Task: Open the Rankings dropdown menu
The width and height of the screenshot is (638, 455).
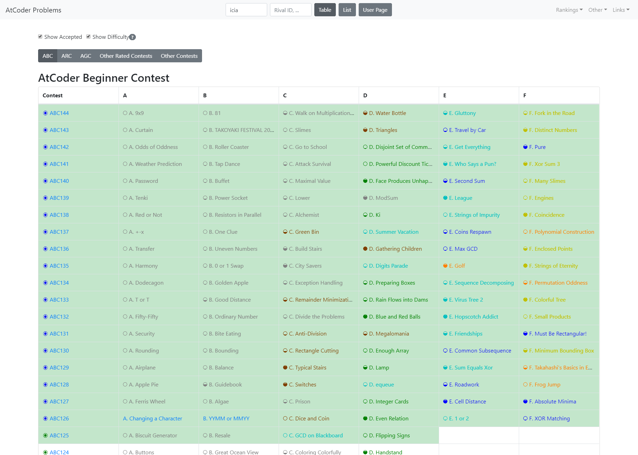Action: 569,10
